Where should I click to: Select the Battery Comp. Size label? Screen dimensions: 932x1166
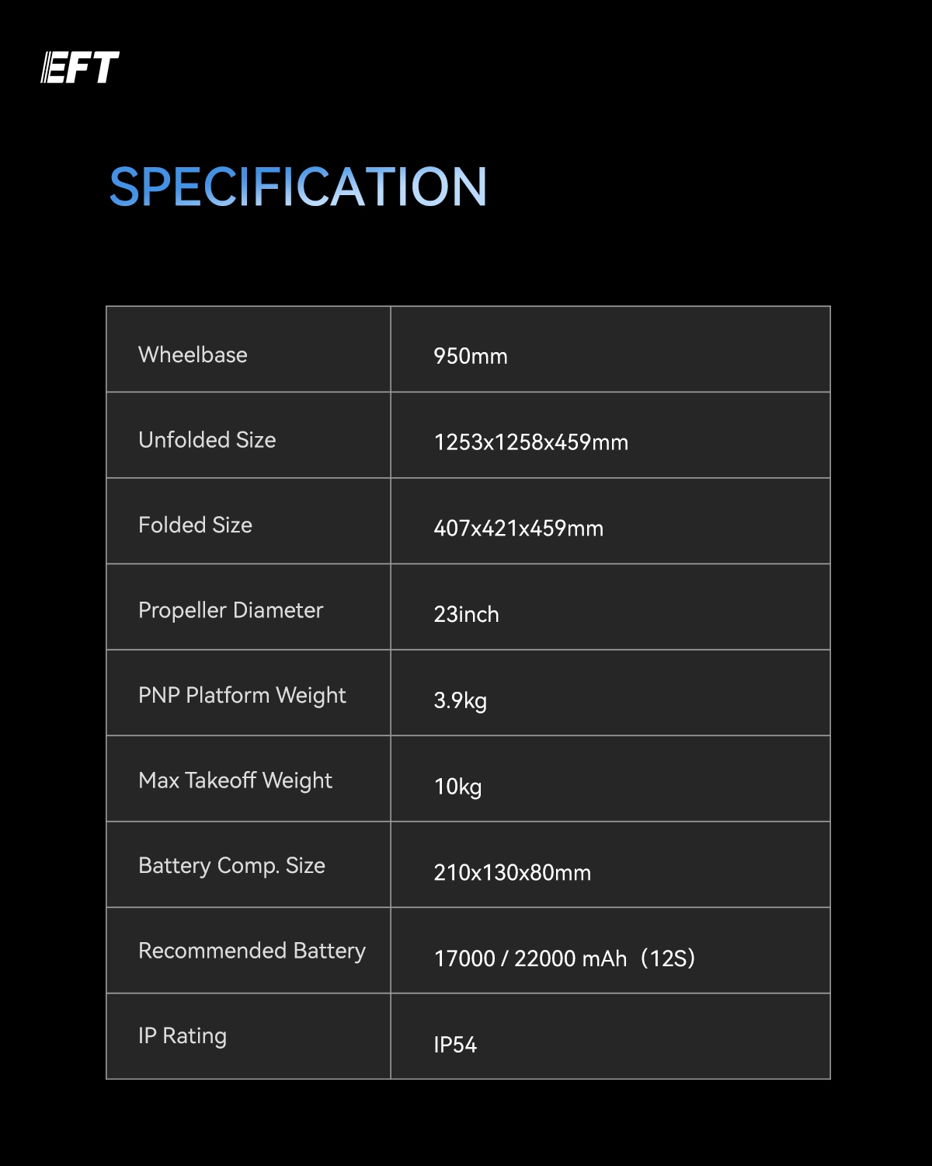click(x=231, y=866)
